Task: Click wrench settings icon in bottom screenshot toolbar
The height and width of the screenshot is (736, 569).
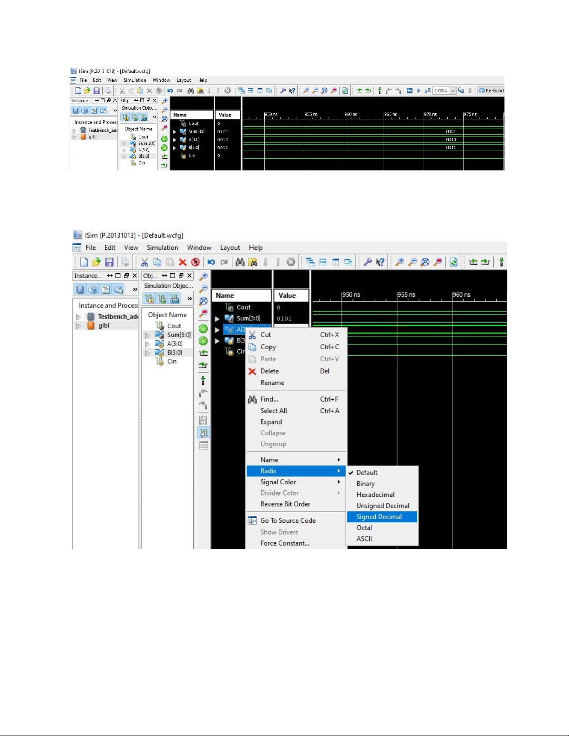Action: pyautogui.click(x=367, y=262)
